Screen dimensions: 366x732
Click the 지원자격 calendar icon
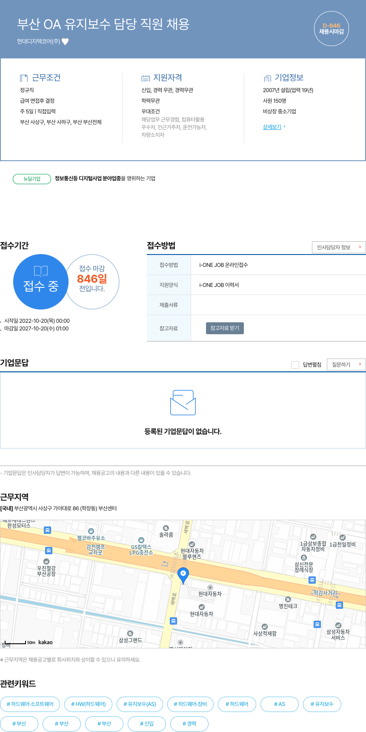(146, 78)
